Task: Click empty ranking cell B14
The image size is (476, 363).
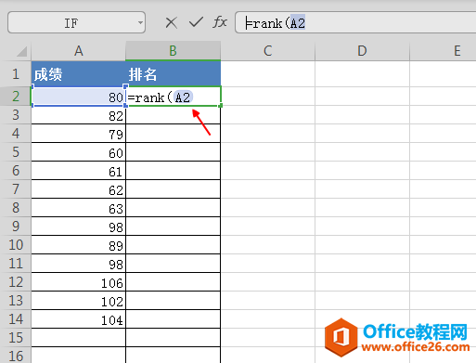Action: click(174, 319)
